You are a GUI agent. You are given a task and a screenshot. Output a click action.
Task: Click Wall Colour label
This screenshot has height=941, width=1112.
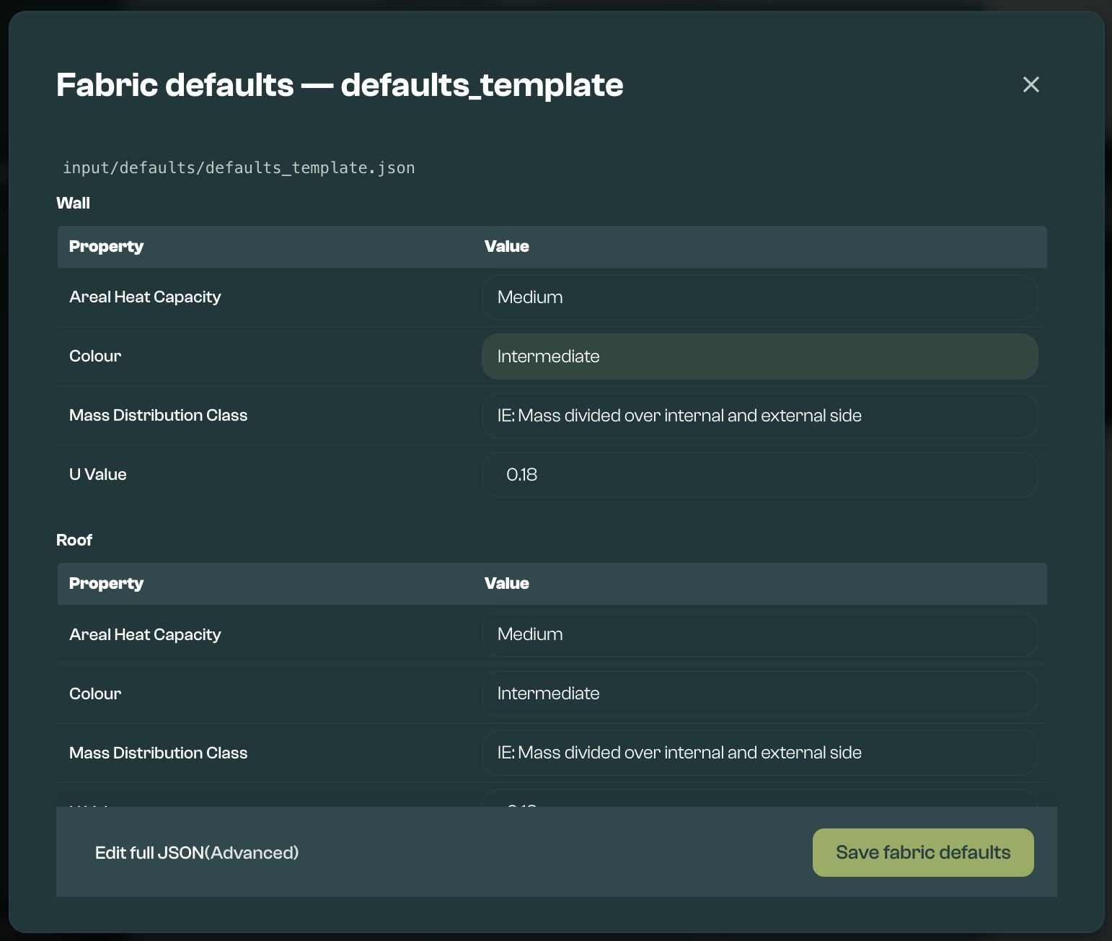point(95,356)
